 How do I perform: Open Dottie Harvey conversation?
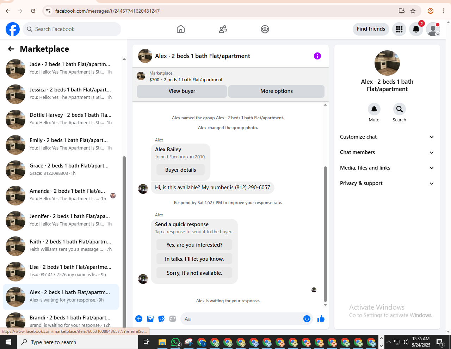click(x=61, y=119)
